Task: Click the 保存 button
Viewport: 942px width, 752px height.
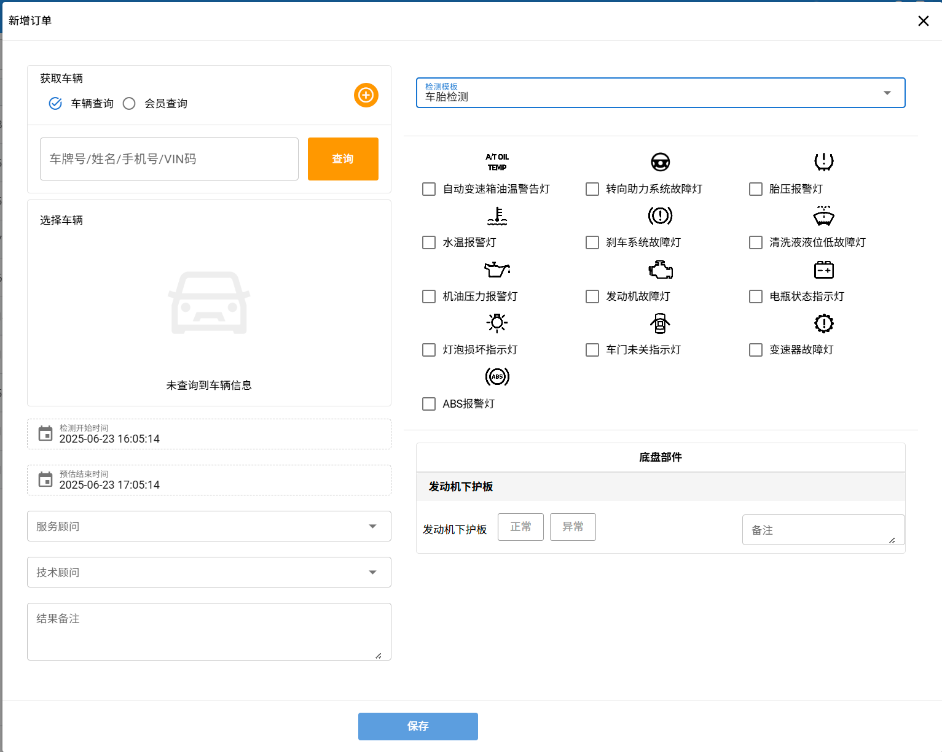Action: 418,726
